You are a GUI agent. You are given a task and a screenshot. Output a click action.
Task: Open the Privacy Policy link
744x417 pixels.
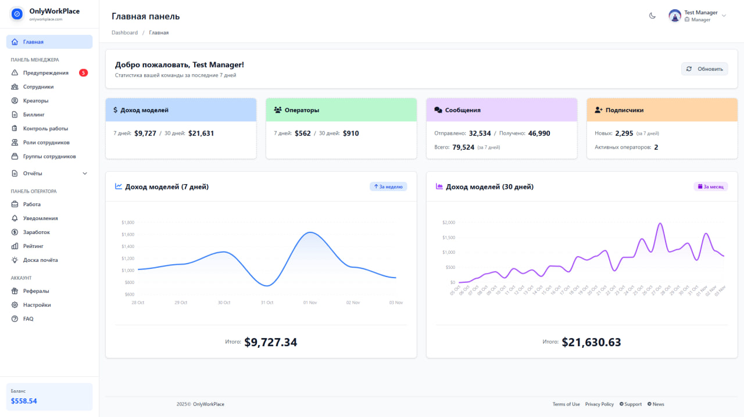coord(599,404)
